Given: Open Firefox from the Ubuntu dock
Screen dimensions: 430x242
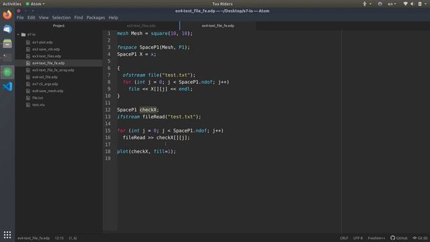Looking at the screenshot, I should [7, 15].
